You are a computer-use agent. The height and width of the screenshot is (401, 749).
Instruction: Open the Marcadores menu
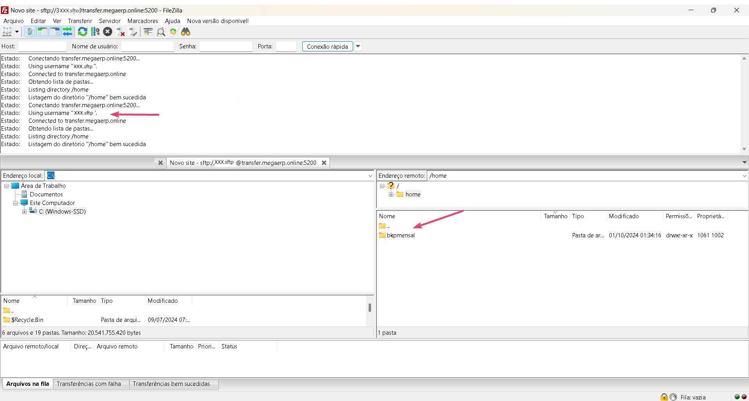pos(142,21)
